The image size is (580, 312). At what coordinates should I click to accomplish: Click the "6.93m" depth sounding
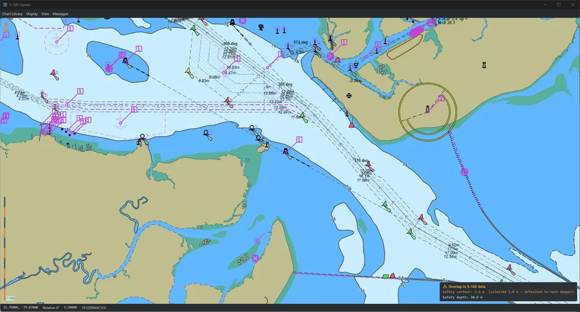tap(204, 81)
